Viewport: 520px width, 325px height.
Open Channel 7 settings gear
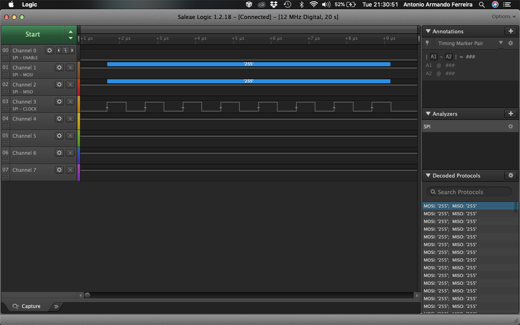coord(59,170)
